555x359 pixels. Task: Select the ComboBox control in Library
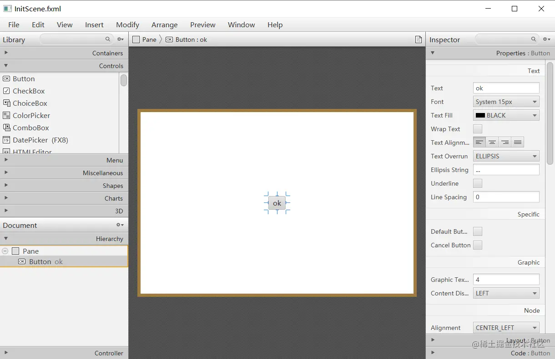tap(30, 128)
